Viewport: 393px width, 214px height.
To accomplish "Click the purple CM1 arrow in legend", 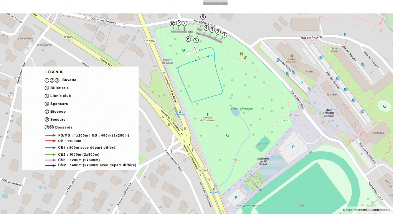I will [x=50, y=160].
